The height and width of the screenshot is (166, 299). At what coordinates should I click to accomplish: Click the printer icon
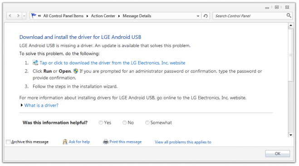click(x=106, y=142)
